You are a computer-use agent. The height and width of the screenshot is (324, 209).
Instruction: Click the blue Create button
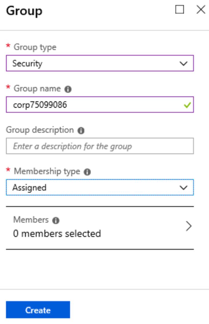(x=38, y=310)
